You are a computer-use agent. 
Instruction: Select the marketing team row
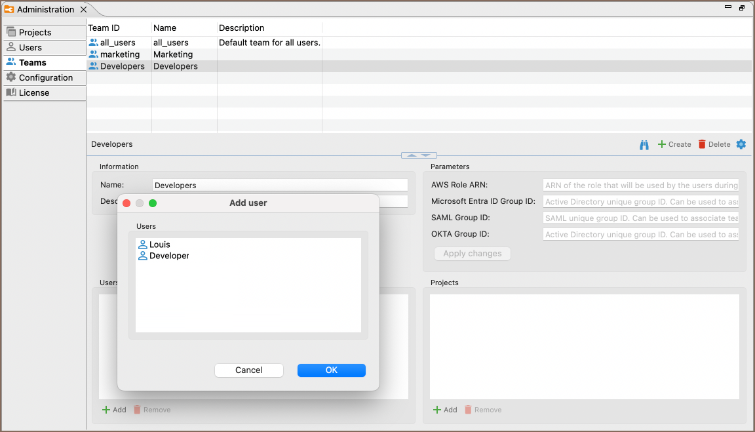[x=119, y=54]
